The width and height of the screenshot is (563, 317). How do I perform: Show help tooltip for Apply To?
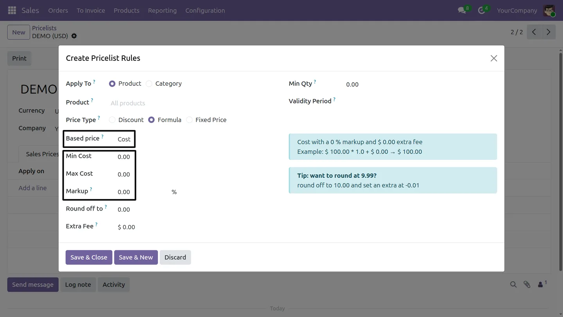[x=94, y=82]
